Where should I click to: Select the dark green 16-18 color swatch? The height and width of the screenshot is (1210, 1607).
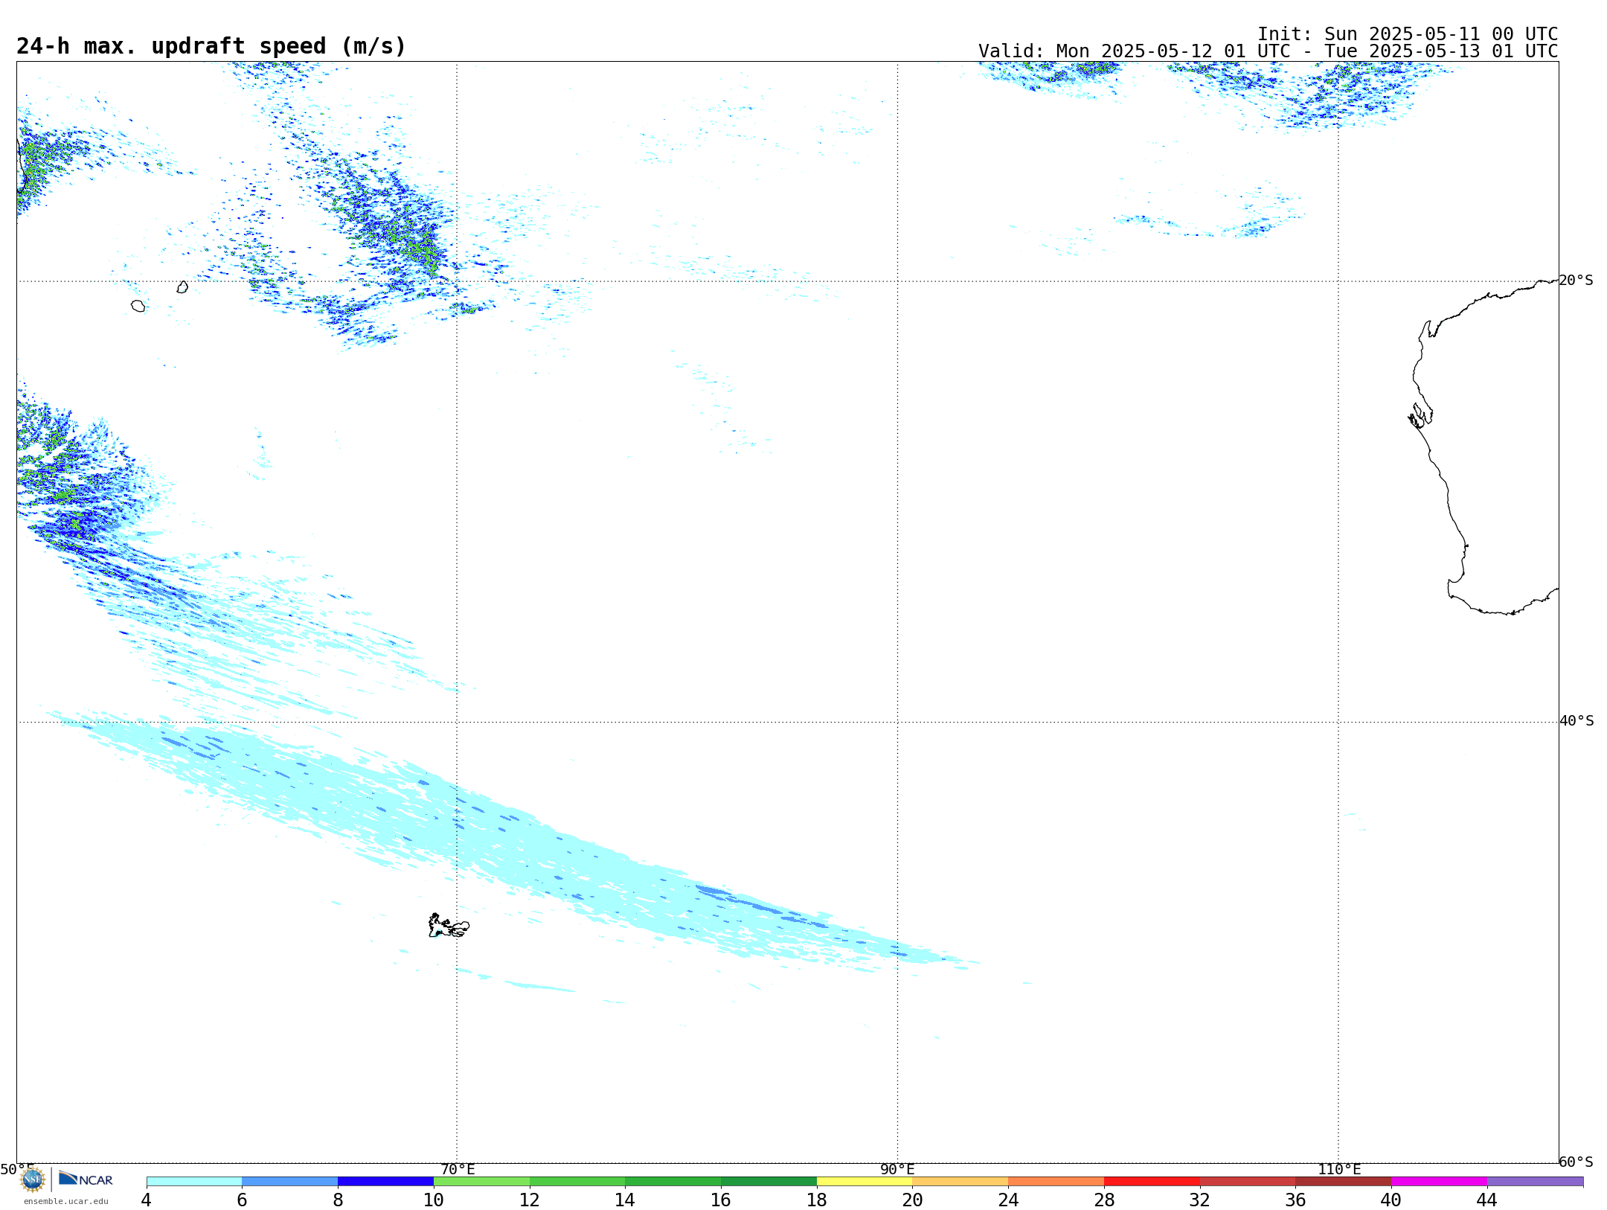pos(769,1181)
